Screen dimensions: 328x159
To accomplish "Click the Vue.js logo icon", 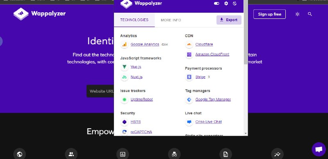I will pos(125,67).
